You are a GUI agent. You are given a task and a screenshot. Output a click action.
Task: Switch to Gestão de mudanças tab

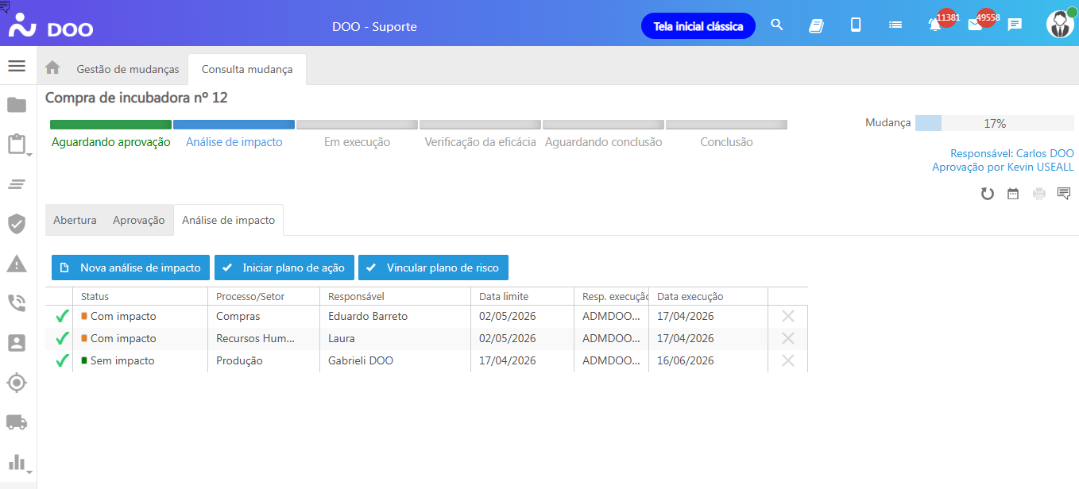click(x=128, y=69)
